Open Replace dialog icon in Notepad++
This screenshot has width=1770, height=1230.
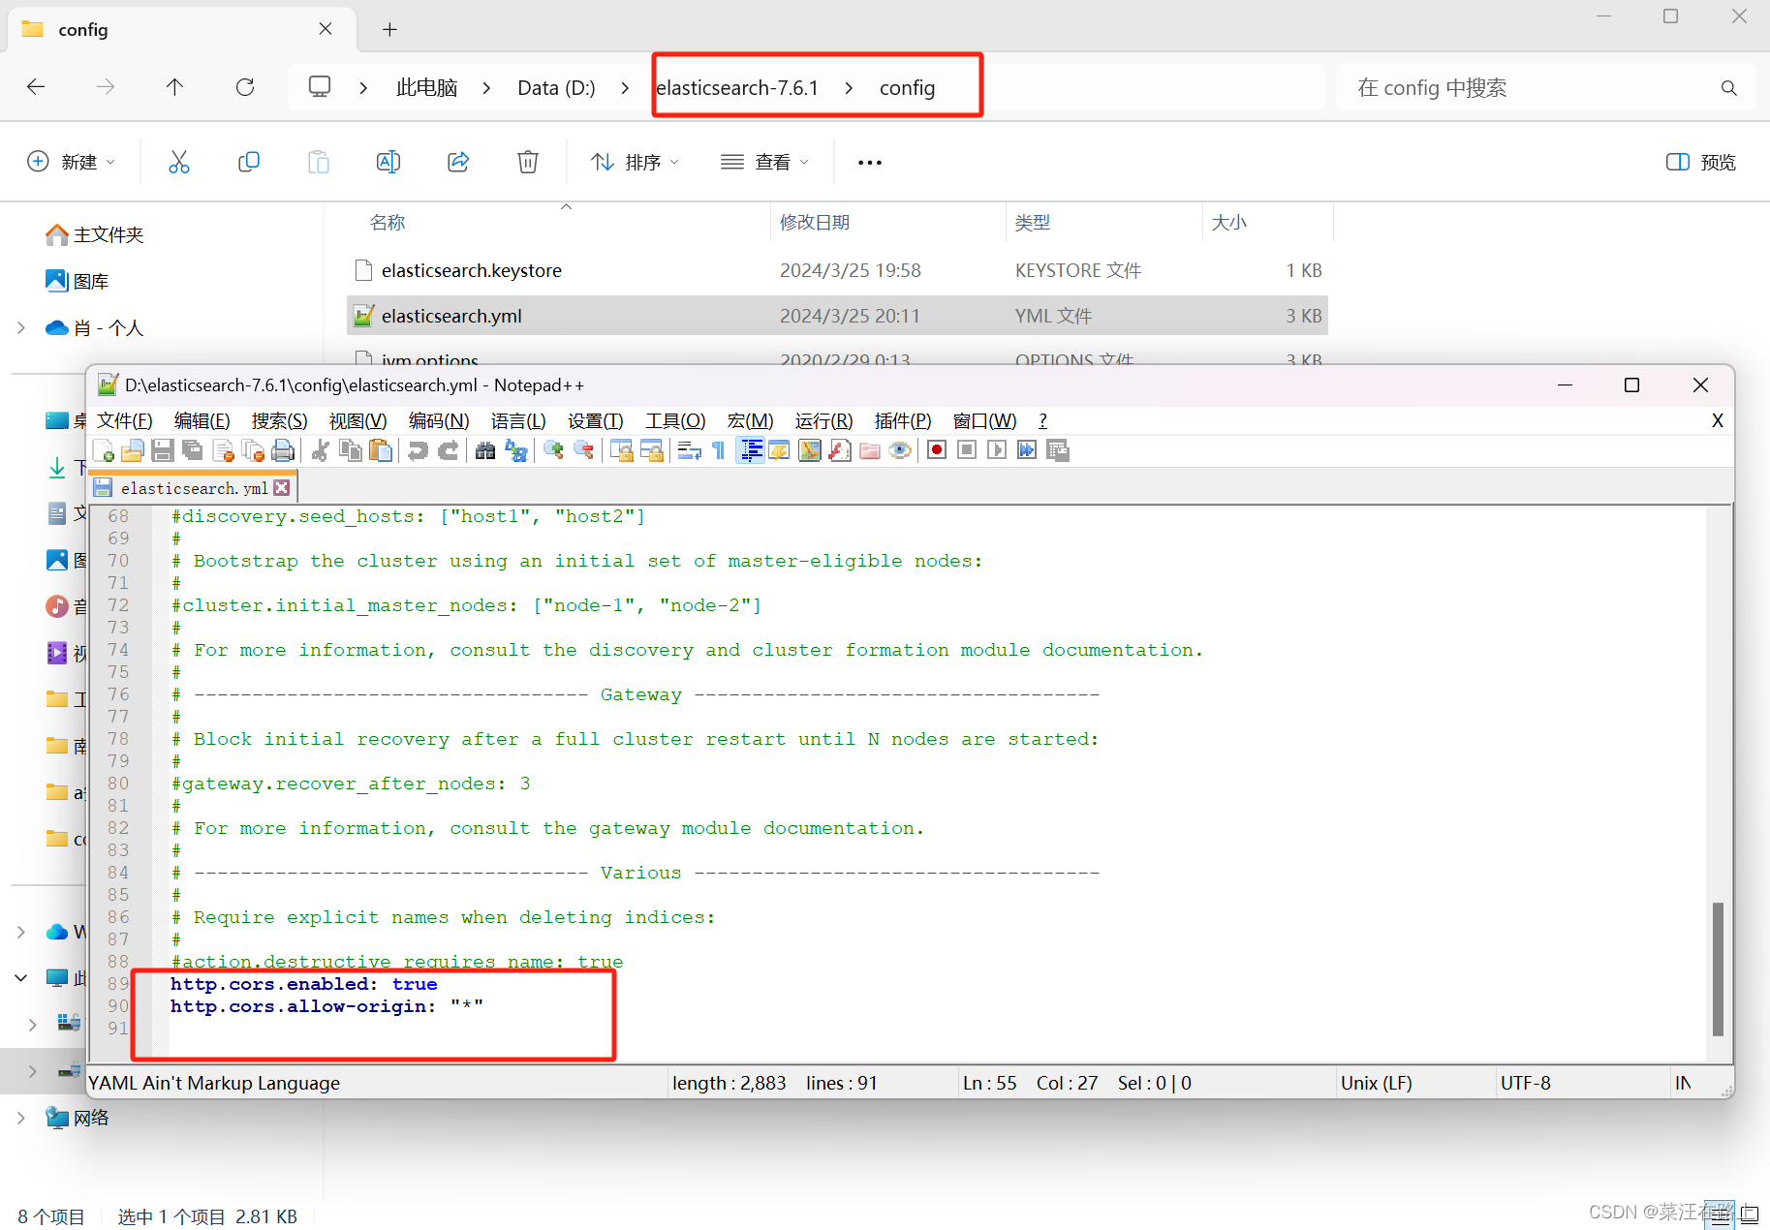(515, 450)
